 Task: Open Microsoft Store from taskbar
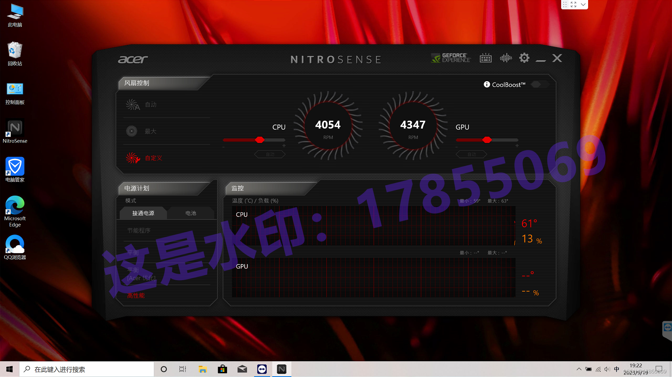[x=223, y=369]
